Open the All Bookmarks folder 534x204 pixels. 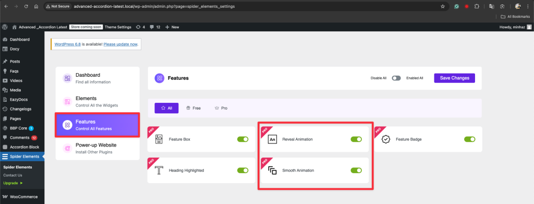pos(515,16)
